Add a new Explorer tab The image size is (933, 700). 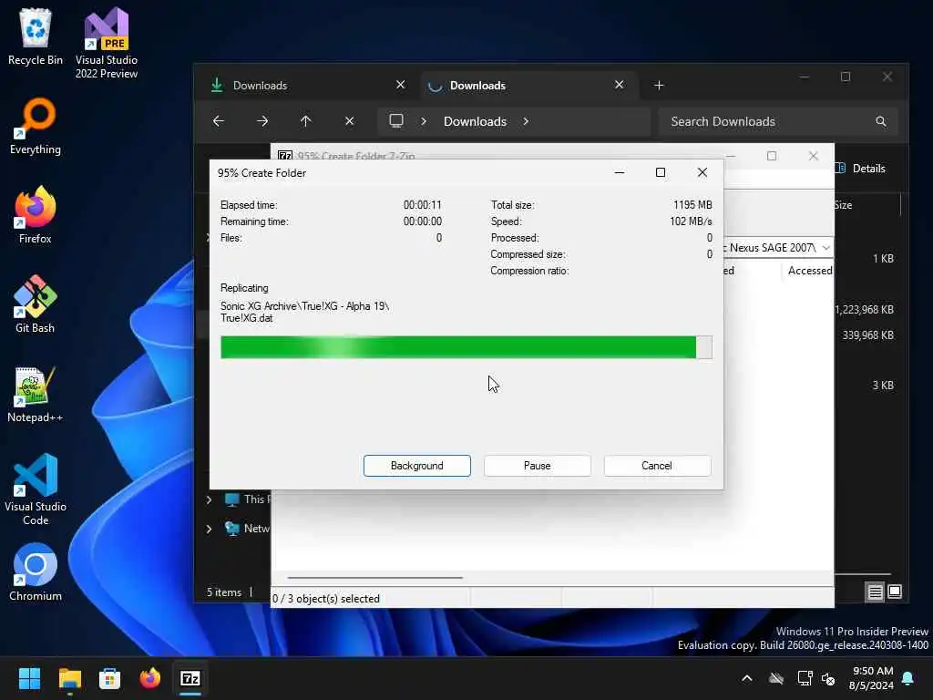tap(659, 85)
